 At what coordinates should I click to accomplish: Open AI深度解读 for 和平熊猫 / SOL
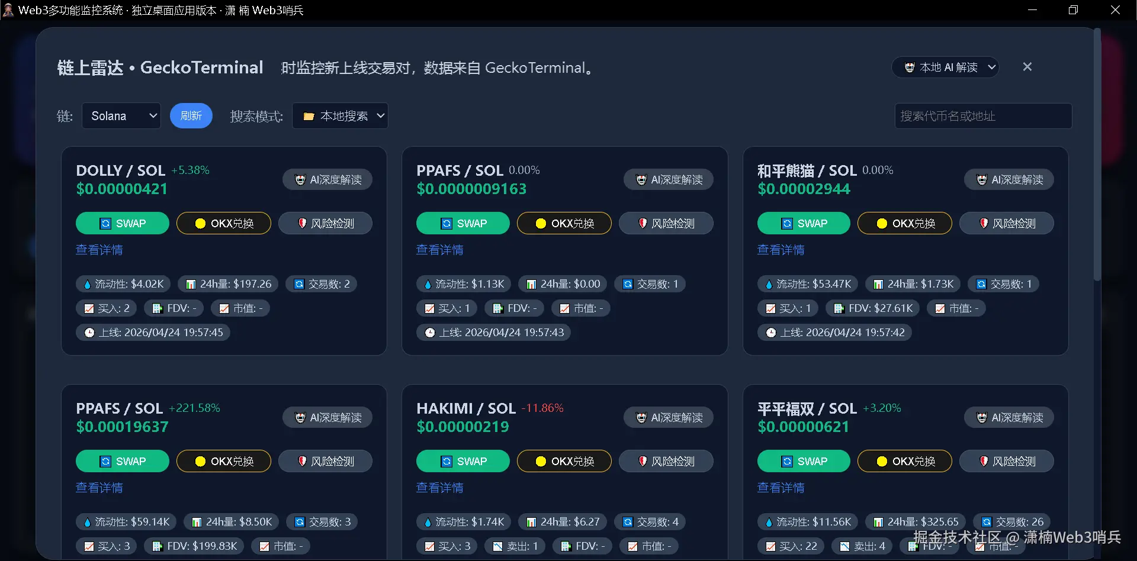[1009, 180]
